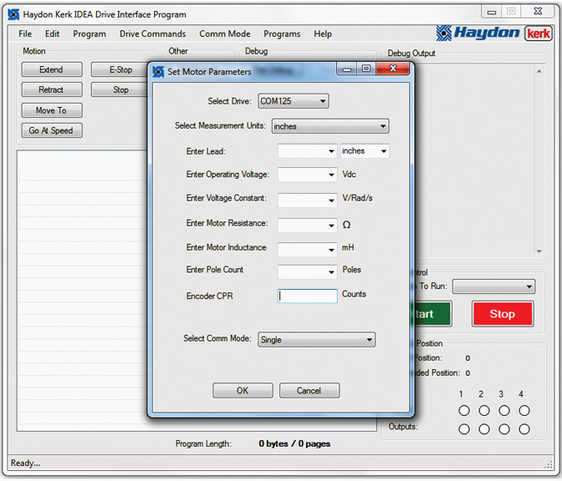Viewport: 562px width, 481px height.
Task: Click the Set Motor Parameters dialog title icon
Action: [x=158, y=72]
